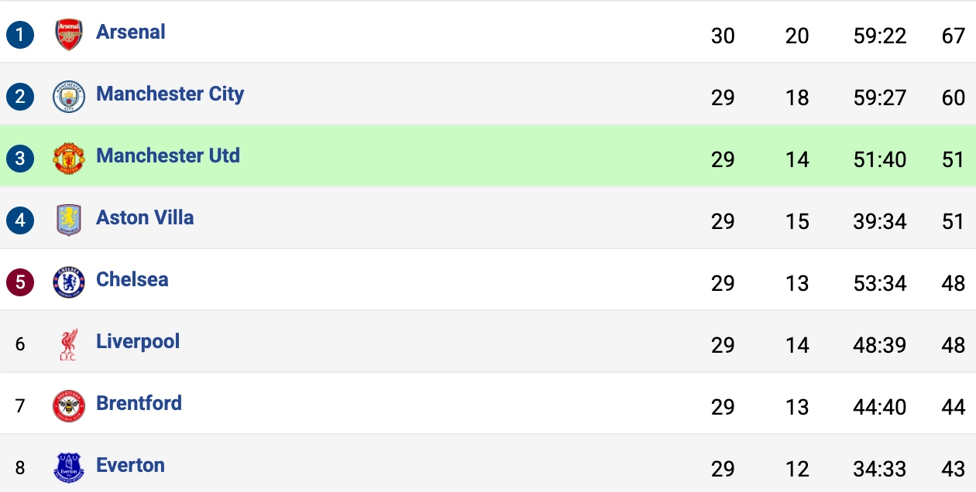Open the Manchester Utd team link
Viewport: 976px width, 492px height.
pyautogui.click(x=167, y=155)
